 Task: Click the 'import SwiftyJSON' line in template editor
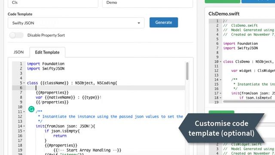46,68
